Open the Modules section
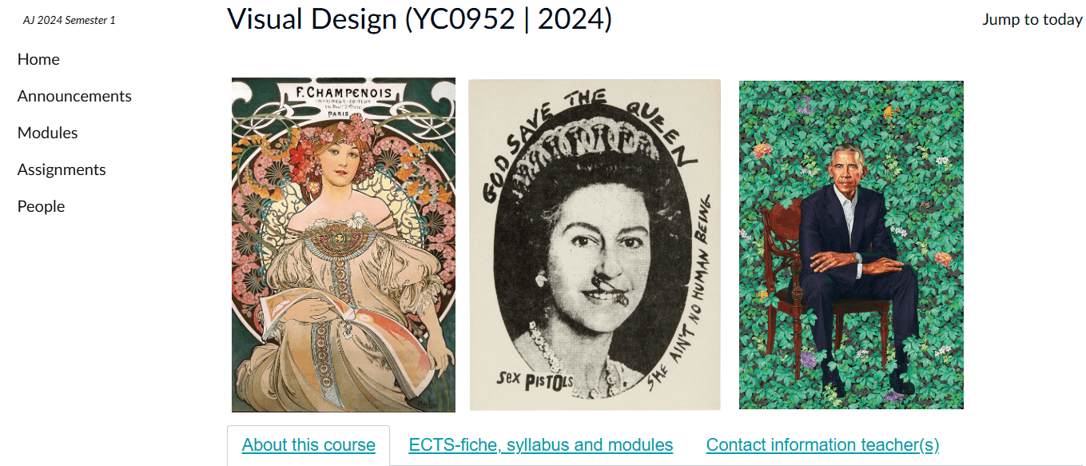This screenshot has width=1086, height=466. 48,133
